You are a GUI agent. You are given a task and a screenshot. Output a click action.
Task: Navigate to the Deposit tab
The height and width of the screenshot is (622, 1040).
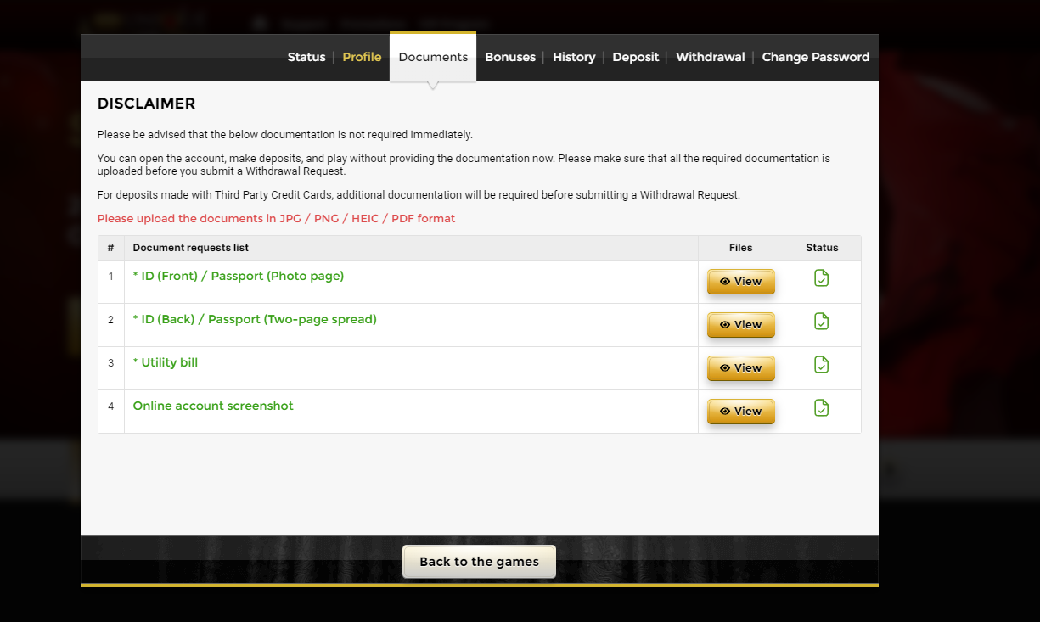(x=635, y=57)
